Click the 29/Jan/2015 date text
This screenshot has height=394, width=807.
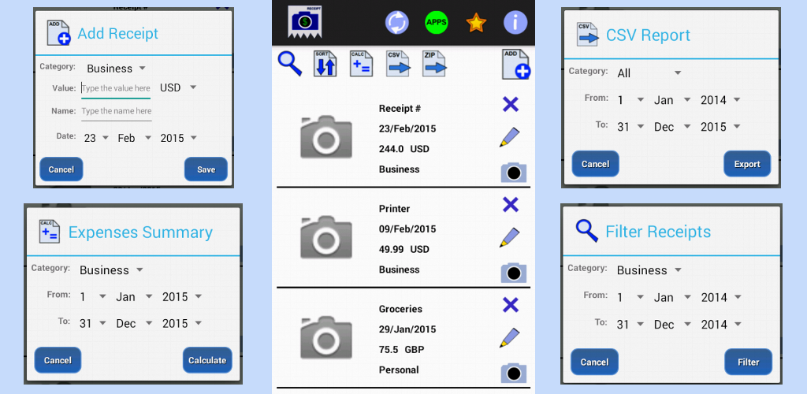click(x=407, y=329)
